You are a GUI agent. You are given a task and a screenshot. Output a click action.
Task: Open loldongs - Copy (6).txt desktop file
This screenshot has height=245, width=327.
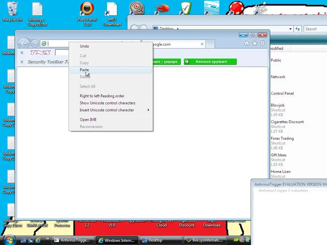[37, 14]
